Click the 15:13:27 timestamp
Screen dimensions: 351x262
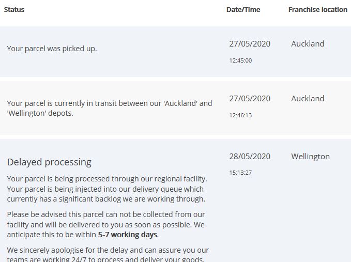click(240, 173)
